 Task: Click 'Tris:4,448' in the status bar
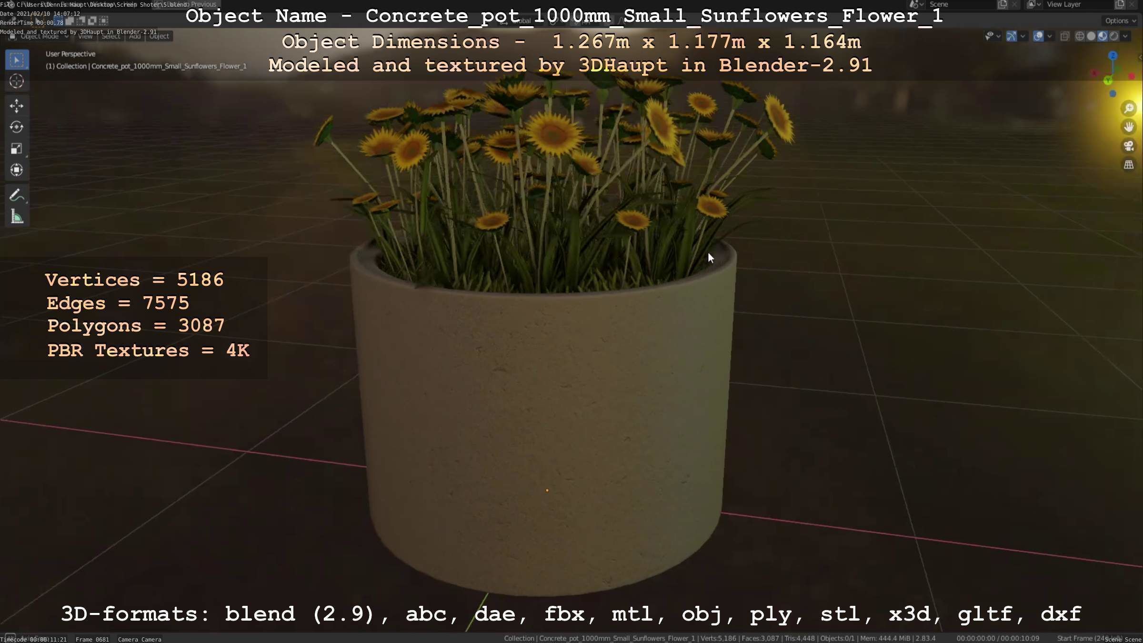coord(800,638)
